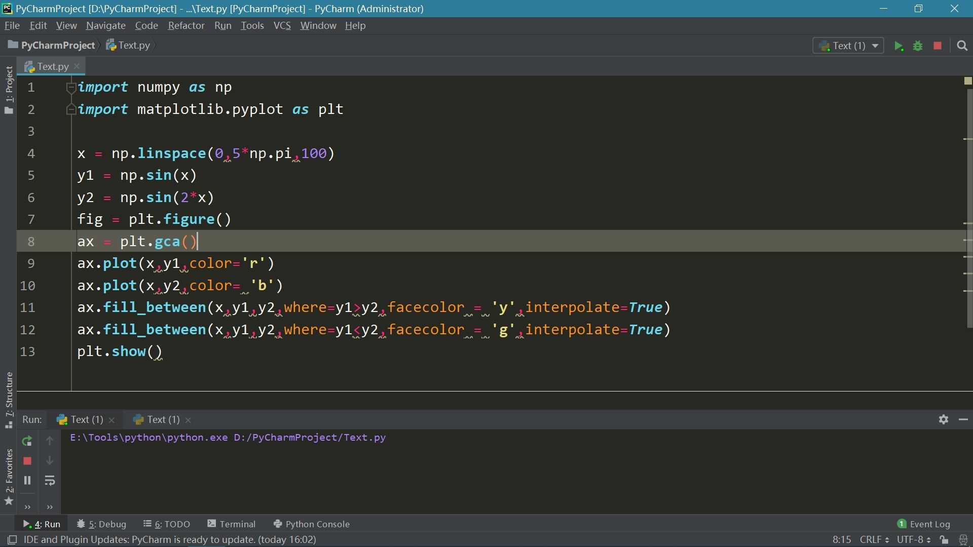Screen dimensions: 973x547
Task: Pause output in the Run panel
Action: coord(27,481)
